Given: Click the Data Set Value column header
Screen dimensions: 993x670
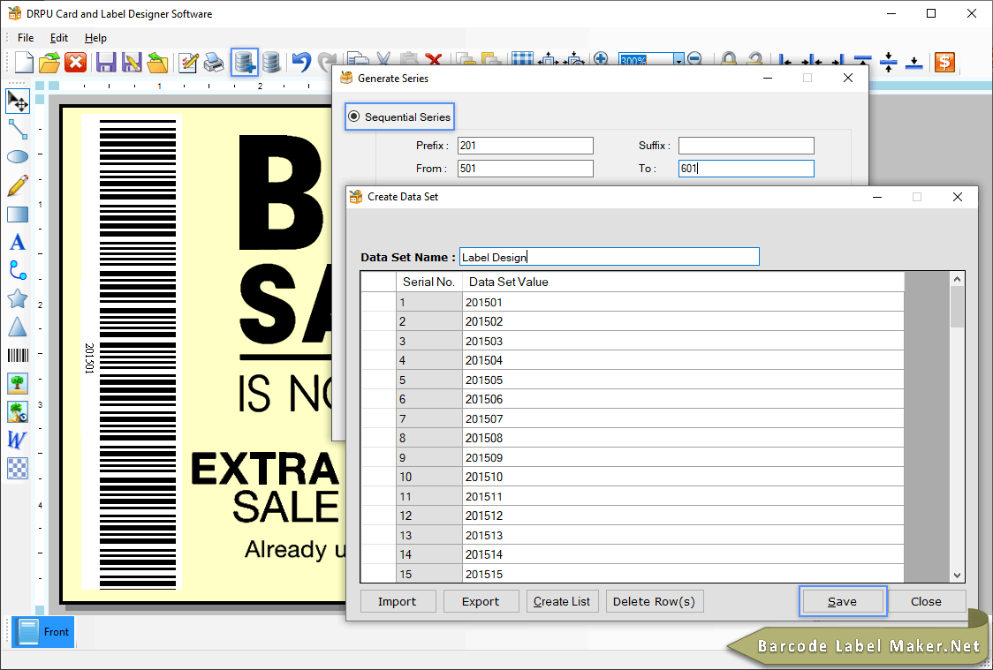Looking at the screenshot, I should [x=683, y=282].
